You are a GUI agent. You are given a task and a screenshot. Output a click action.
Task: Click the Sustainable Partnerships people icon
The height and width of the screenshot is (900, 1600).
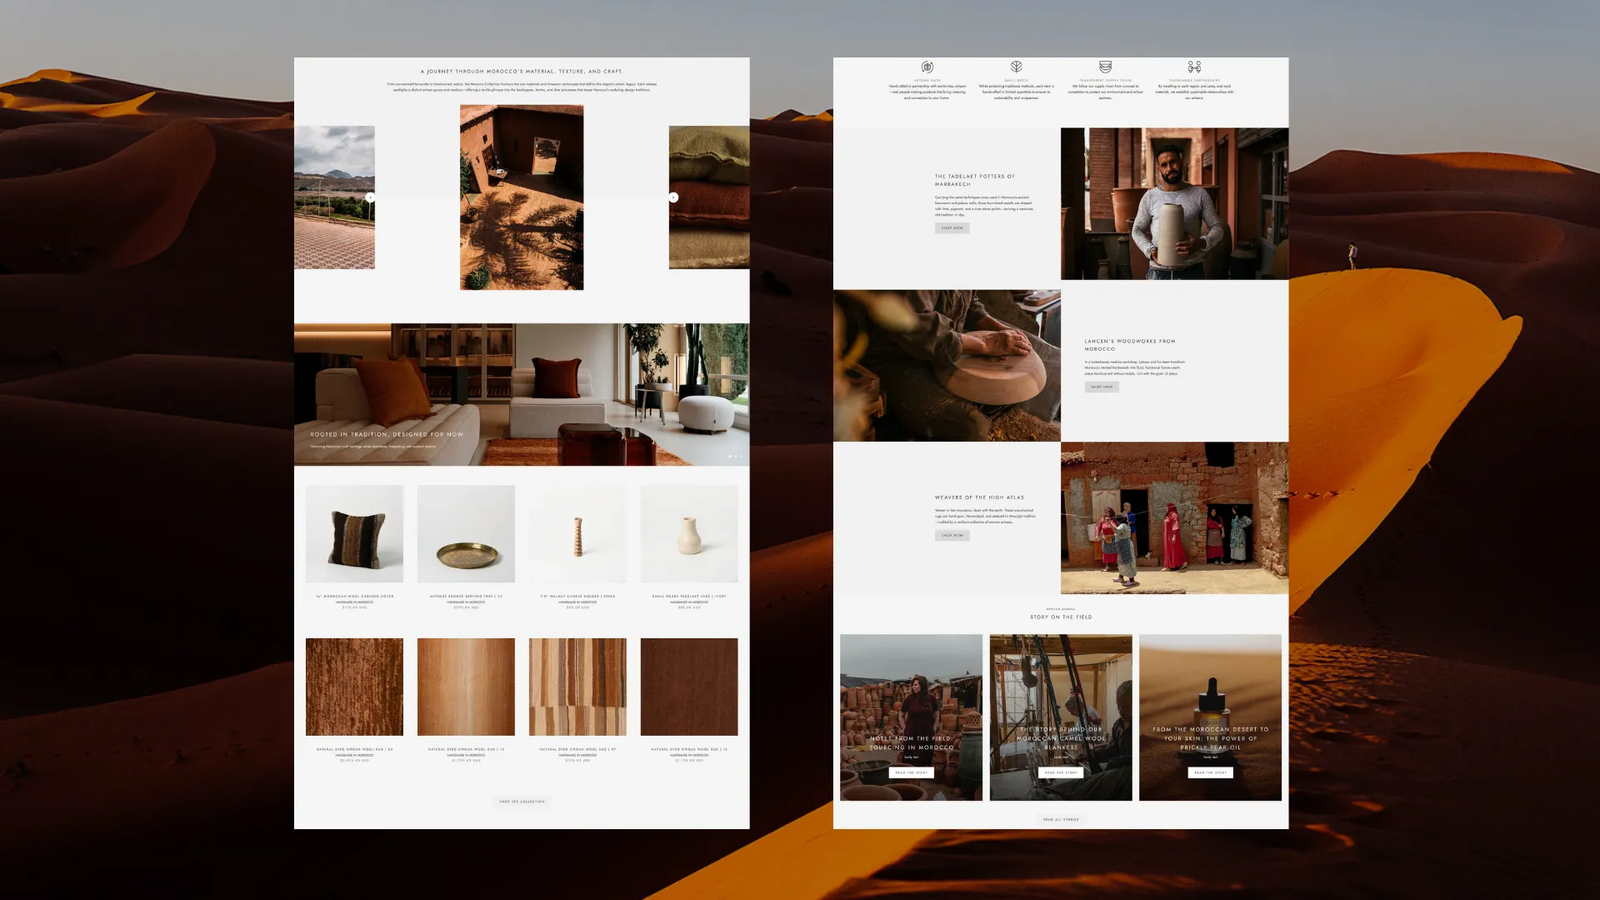[x=1194, y=67]
